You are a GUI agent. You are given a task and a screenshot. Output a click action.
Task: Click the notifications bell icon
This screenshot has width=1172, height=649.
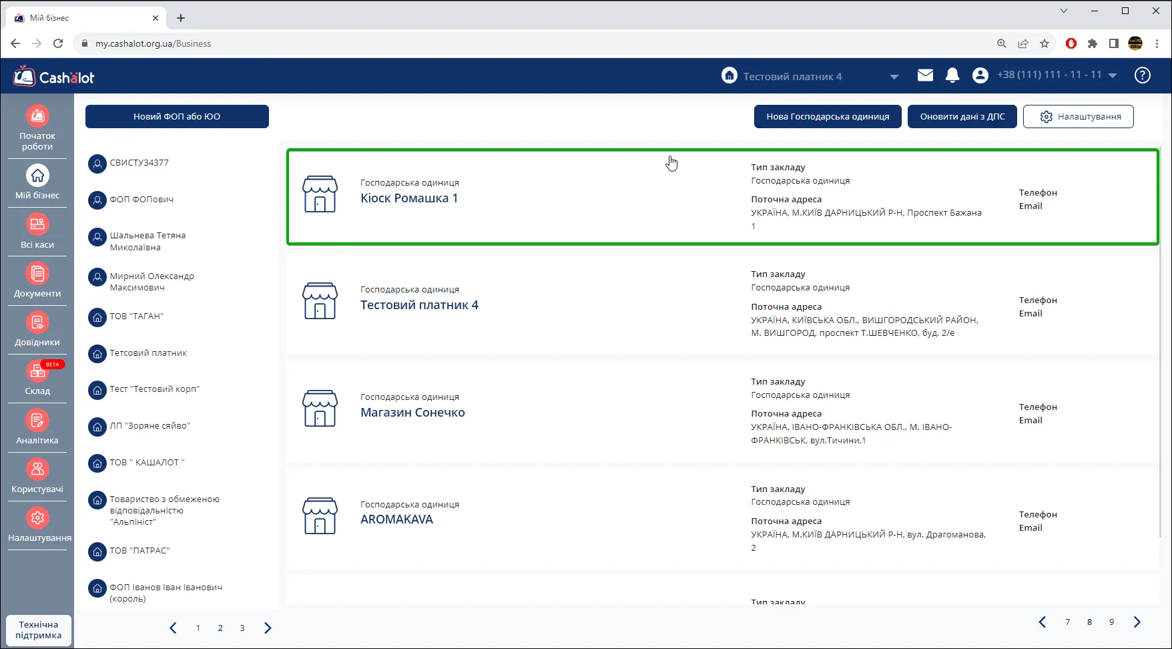[x=952, y=75]
